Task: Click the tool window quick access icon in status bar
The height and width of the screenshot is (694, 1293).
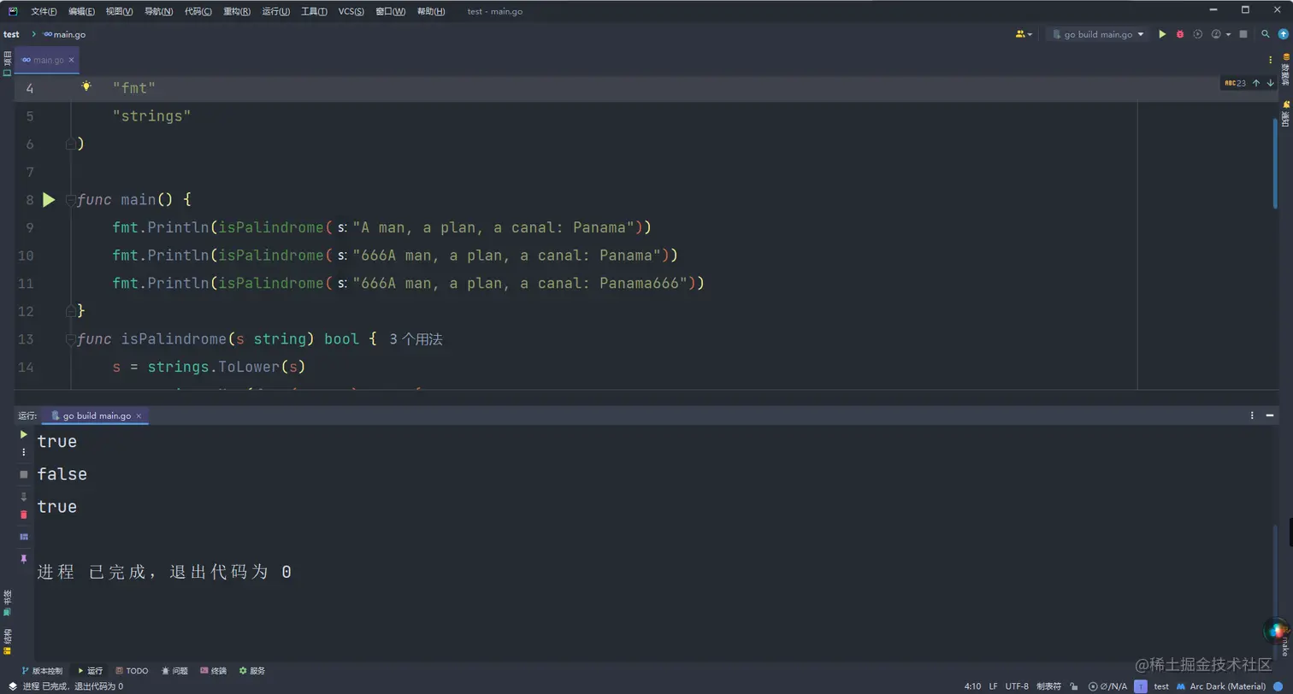Action: click(13, 685)
